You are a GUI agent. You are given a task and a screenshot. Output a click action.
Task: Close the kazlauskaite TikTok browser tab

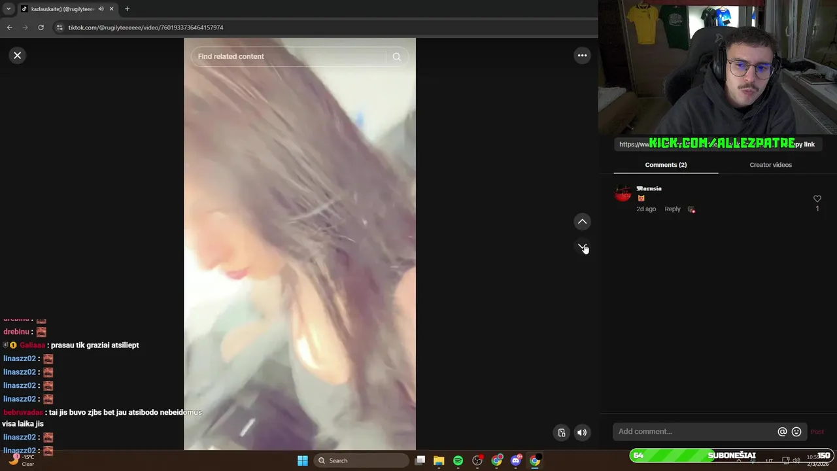pyautogui.click(x=111, y=9)
